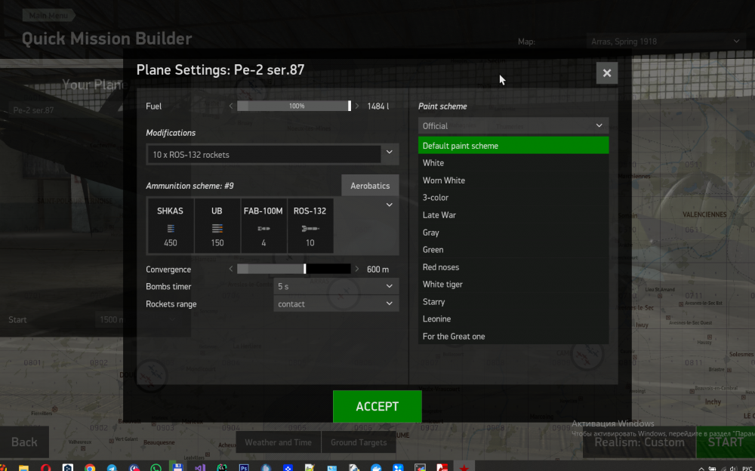Choose the Red noses paint scheme

tap(513, 266)
